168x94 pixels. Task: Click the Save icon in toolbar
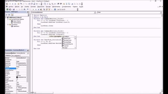click(x=14, y=9)
